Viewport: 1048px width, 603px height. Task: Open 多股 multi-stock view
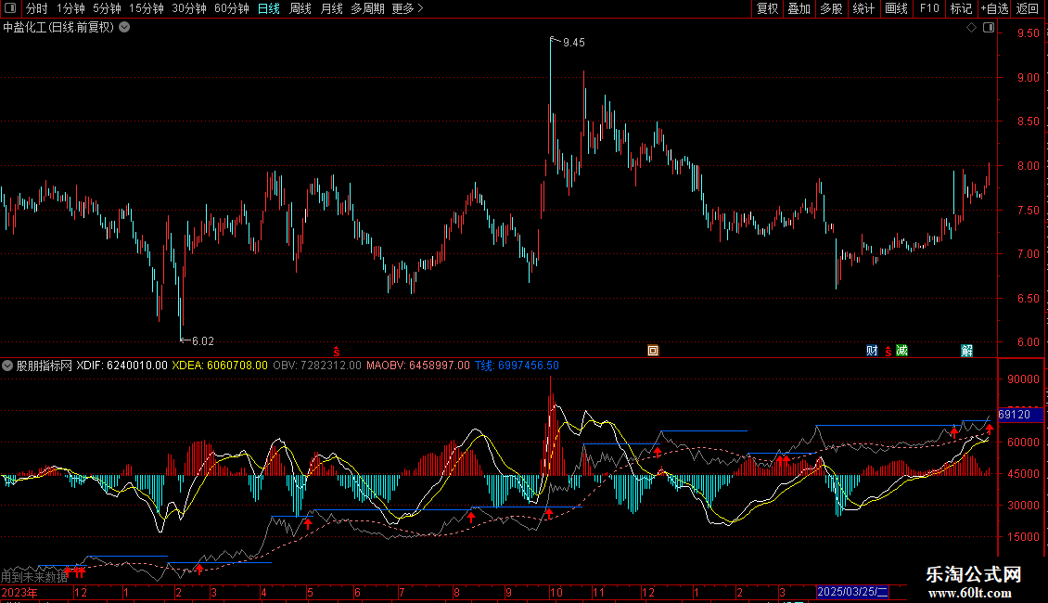[x=832, y=8]
